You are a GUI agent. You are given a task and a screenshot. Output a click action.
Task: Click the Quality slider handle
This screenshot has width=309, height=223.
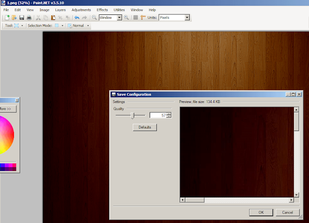coord(133,116)
